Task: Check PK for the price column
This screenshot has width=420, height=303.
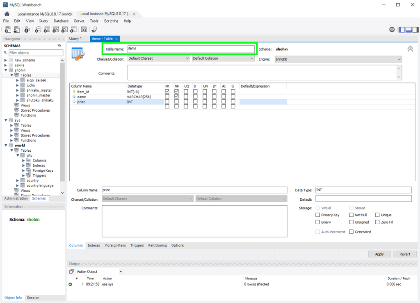Action: (167, 101)
